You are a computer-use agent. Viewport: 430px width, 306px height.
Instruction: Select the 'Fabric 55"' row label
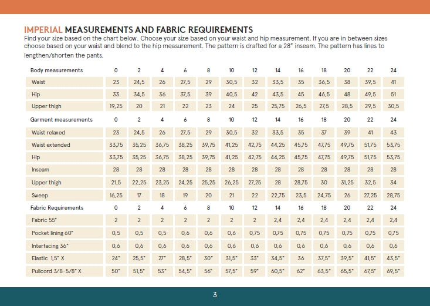point(46,220)
